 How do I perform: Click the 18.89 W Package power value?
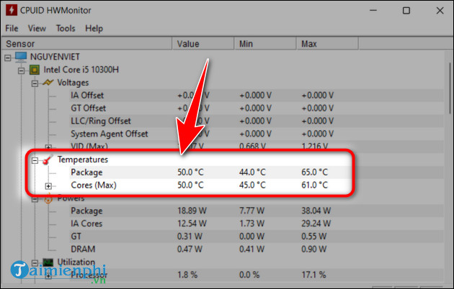click(x=192, y=211)
